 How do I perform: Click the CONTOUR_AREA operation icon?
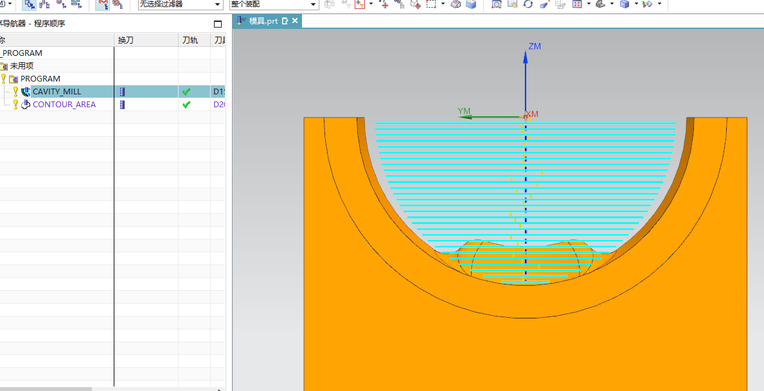(26, 105)
